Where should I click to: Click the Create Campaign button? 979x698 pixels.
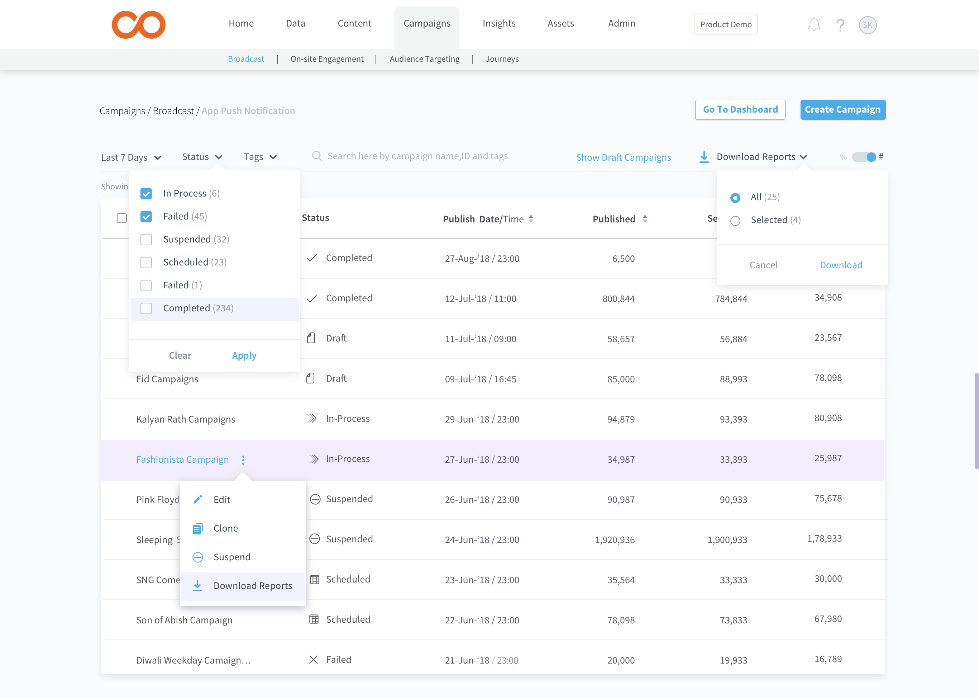842,110
